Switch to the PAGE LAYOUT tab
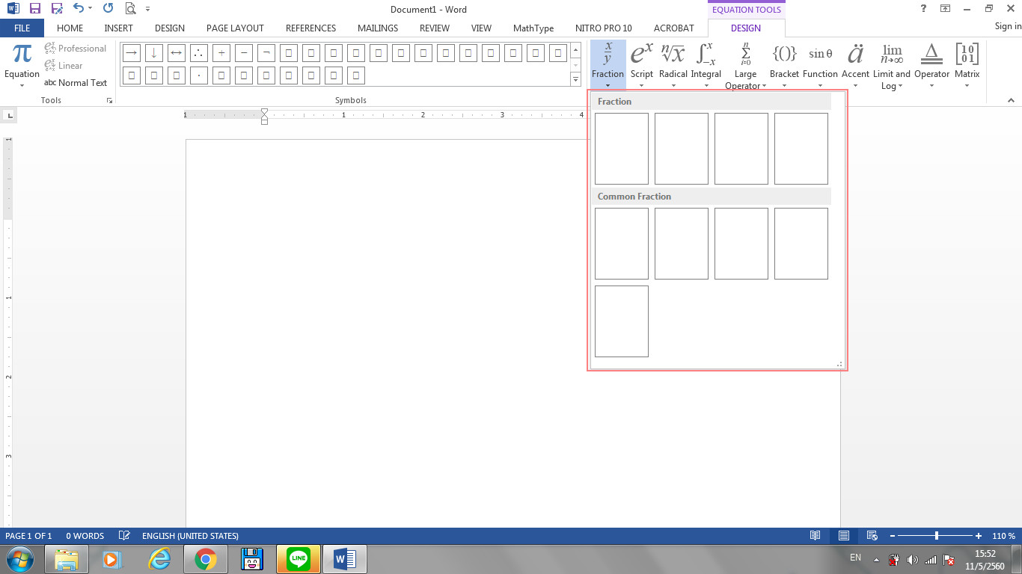Screen dimensions: 1022x574 tap(235, 28)
